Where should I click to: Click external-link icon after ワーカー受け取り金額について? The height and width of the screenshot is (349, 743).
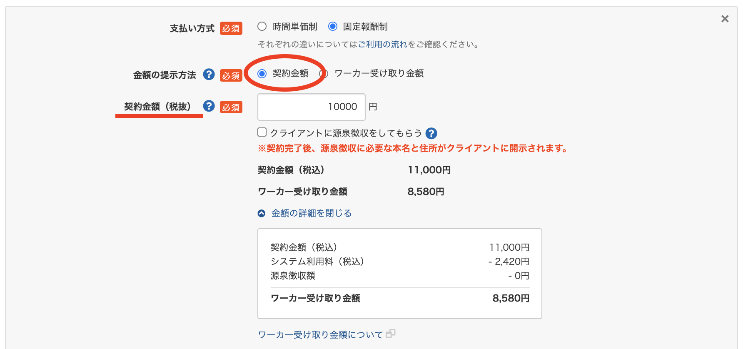[390, 334]
